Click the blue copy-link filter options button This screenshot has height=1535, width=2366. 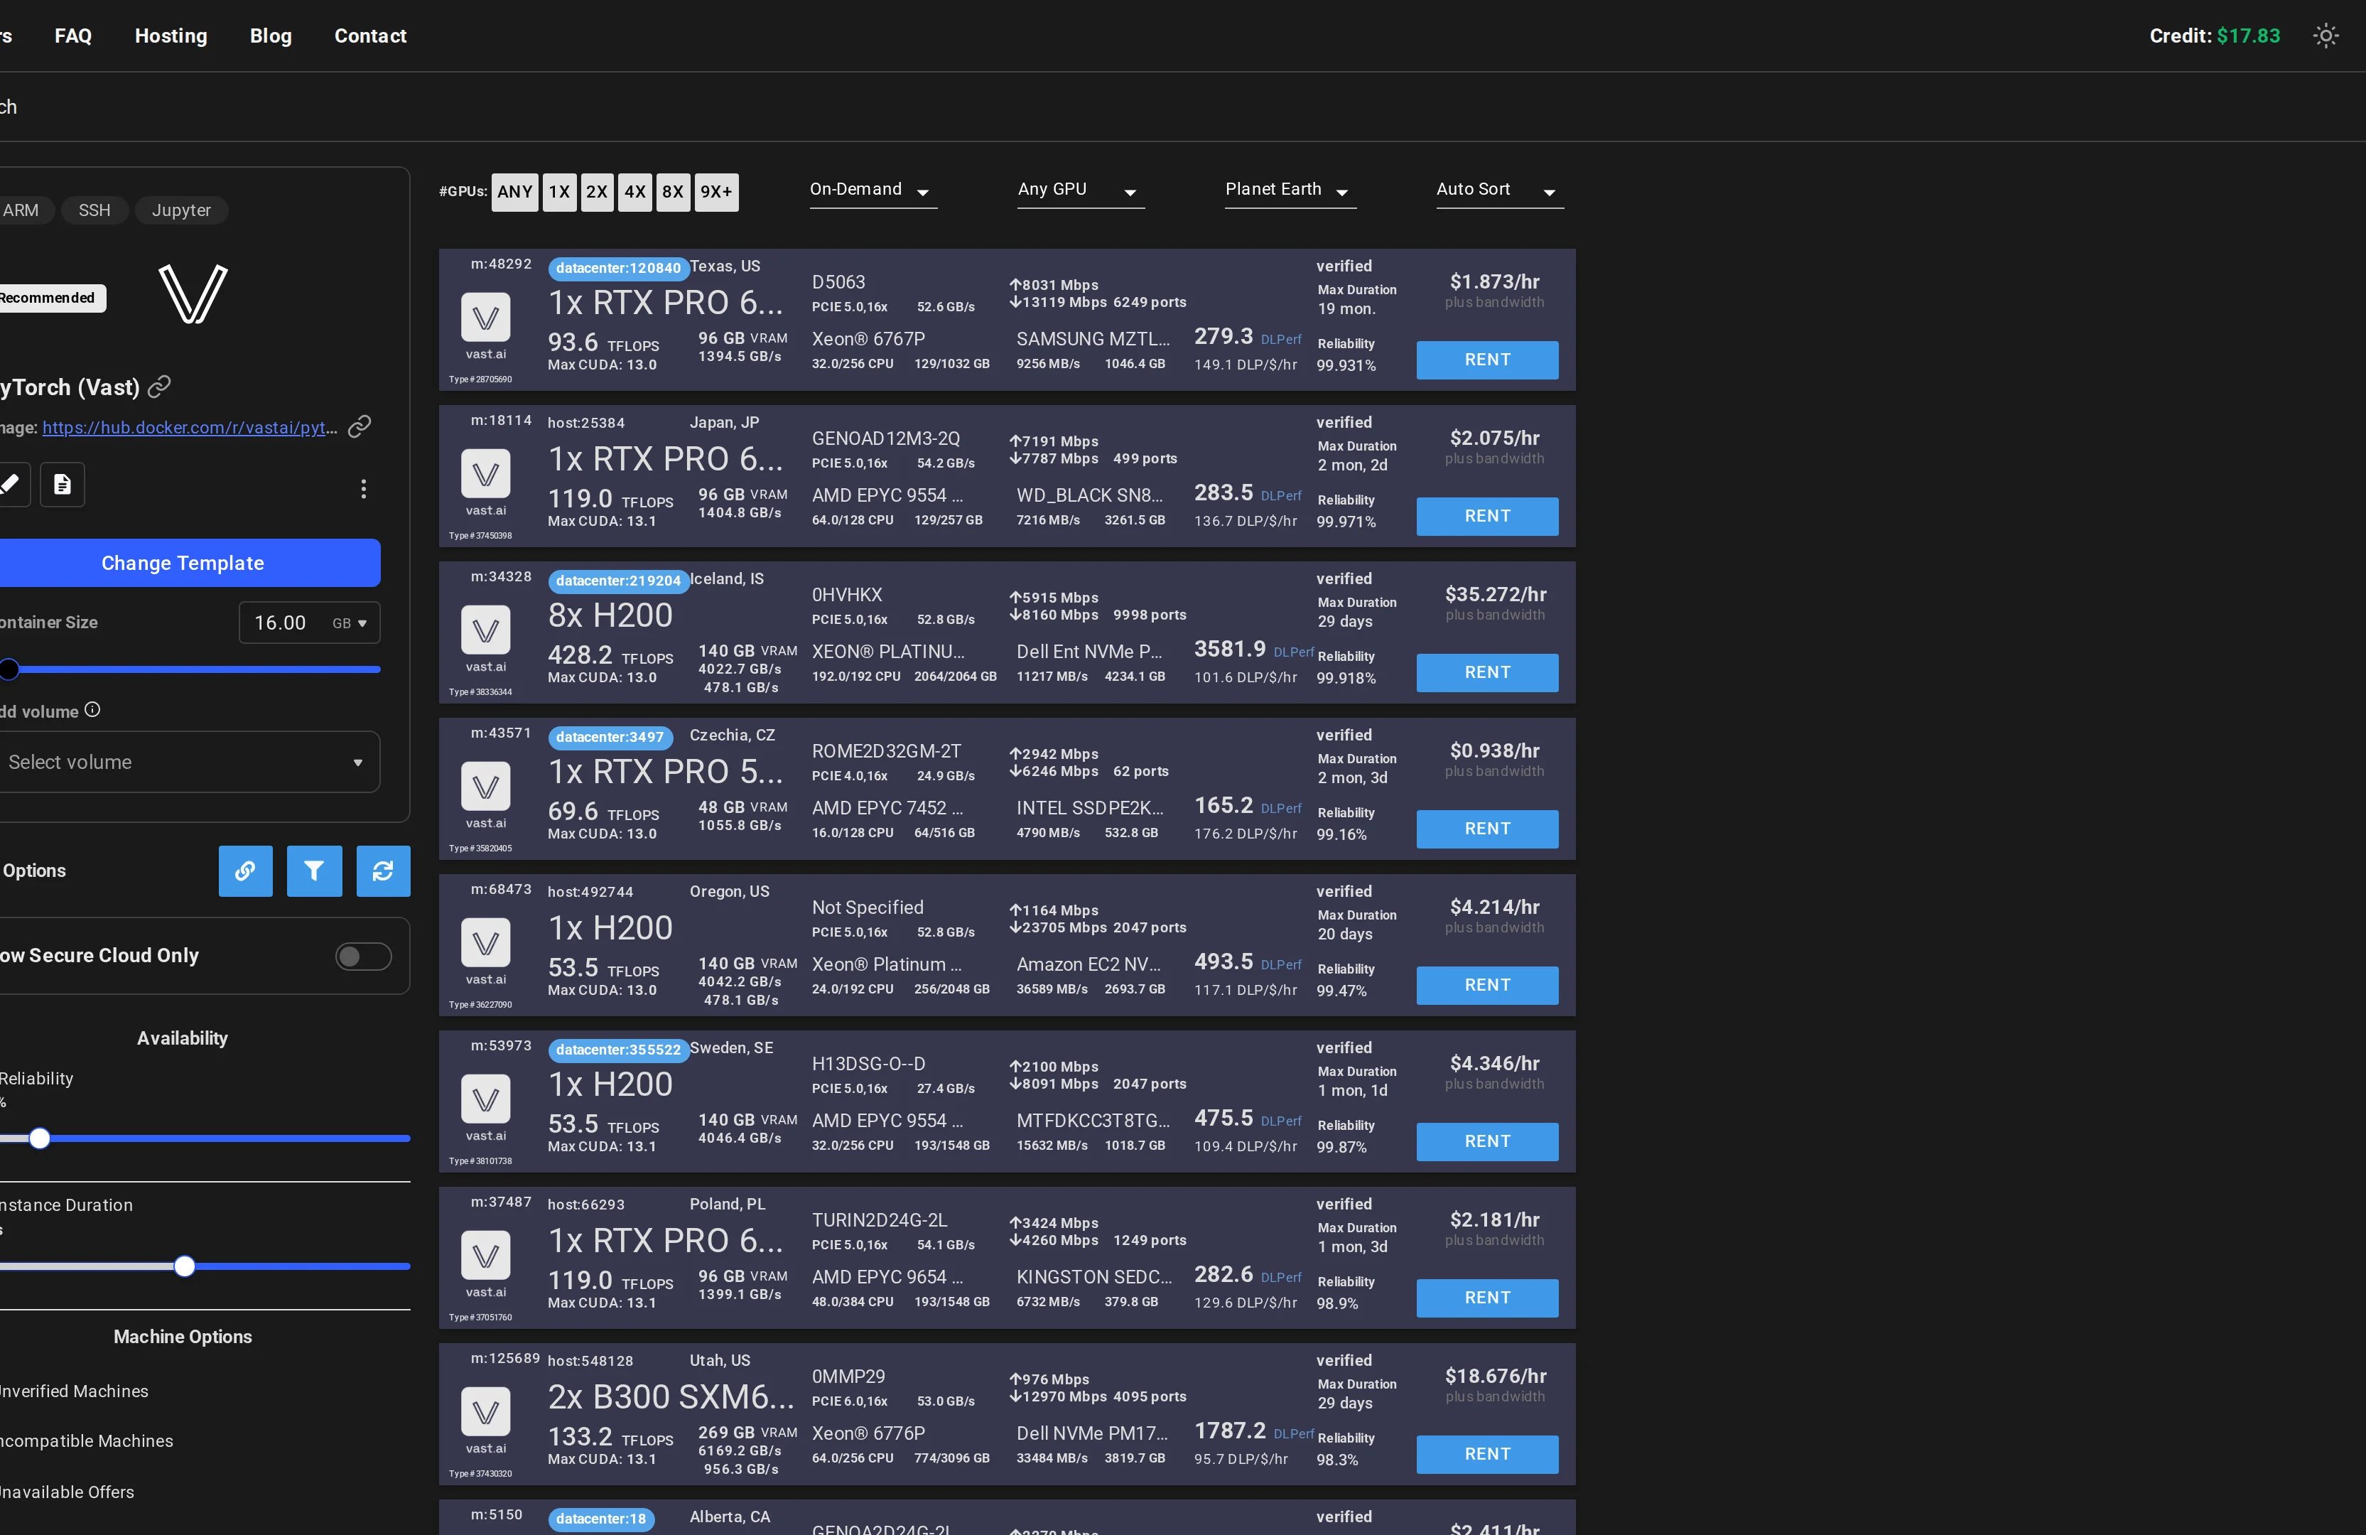[x=246, y=871]
